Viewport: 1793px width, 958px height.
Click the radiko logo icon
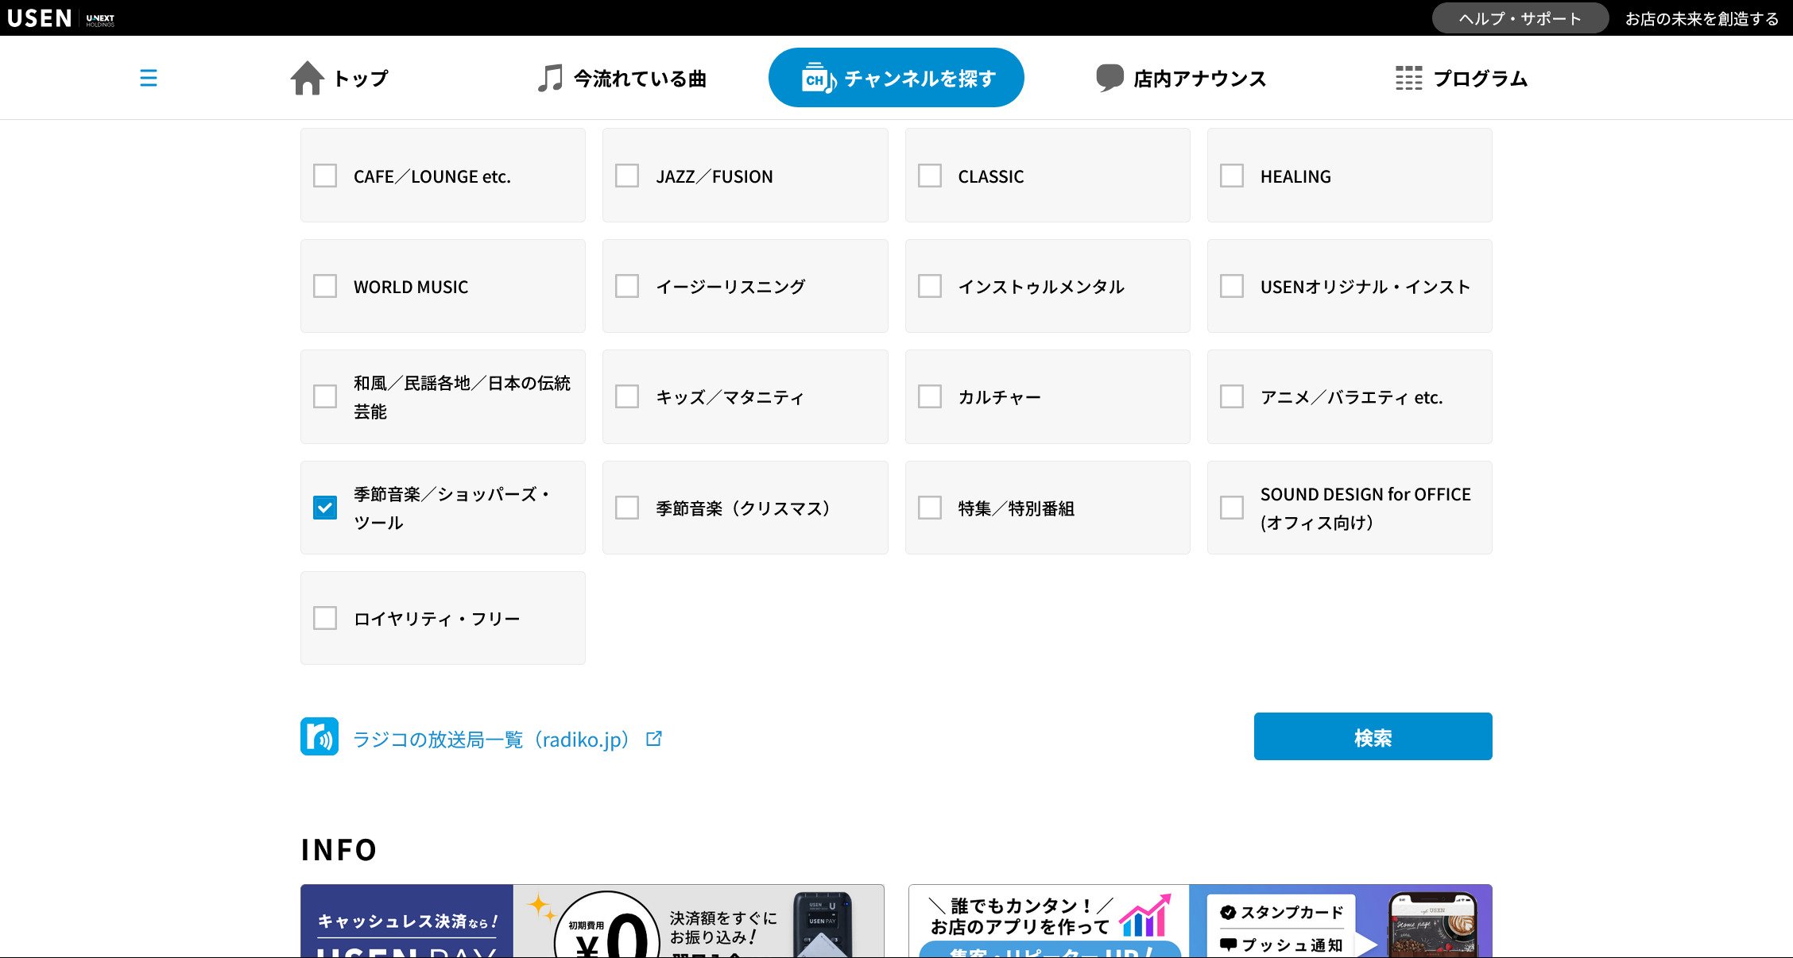coord(319,736)
